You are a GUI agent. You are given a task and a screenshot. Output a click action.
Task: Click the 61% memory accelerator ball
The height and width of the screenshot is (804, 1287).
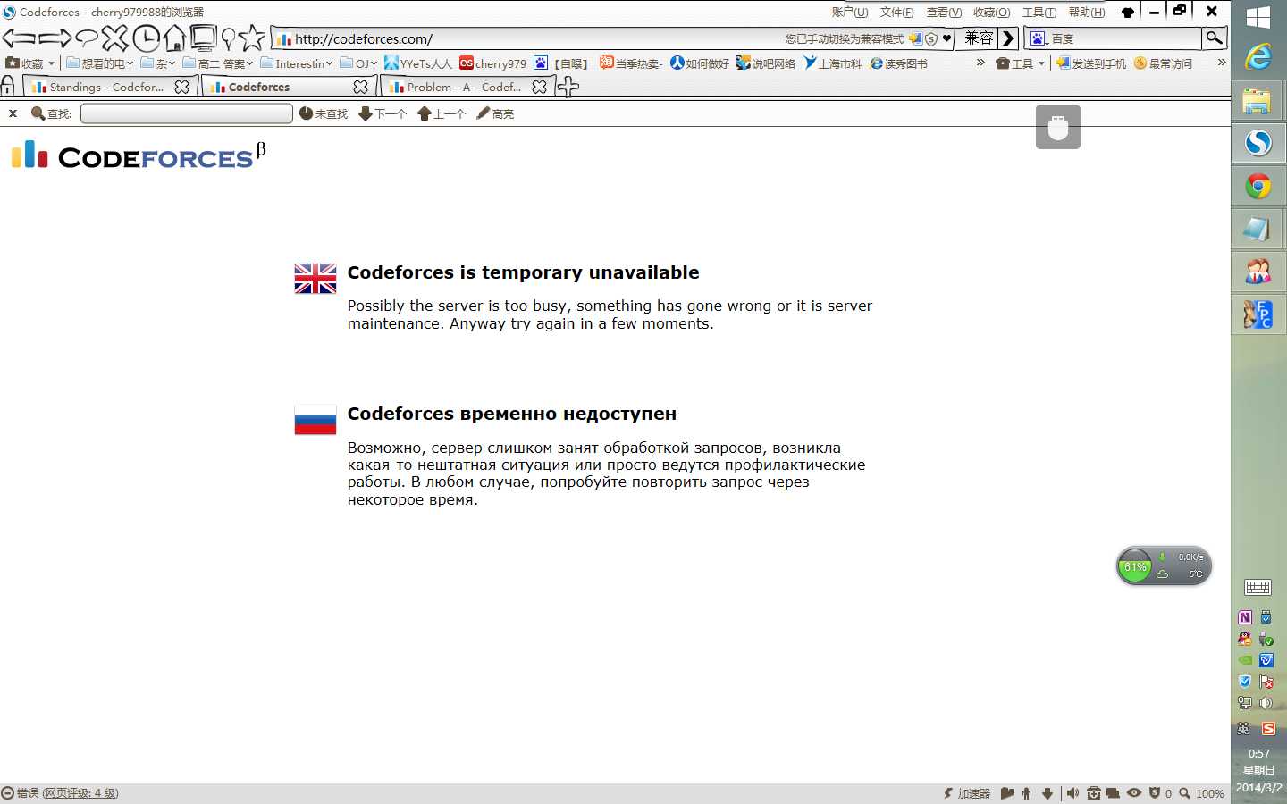(x=1135, y=566)
